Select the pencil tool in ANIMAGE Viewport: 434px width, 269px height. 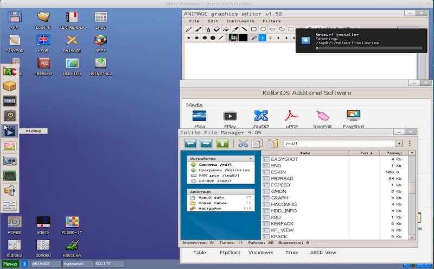(x=189, y=29)
